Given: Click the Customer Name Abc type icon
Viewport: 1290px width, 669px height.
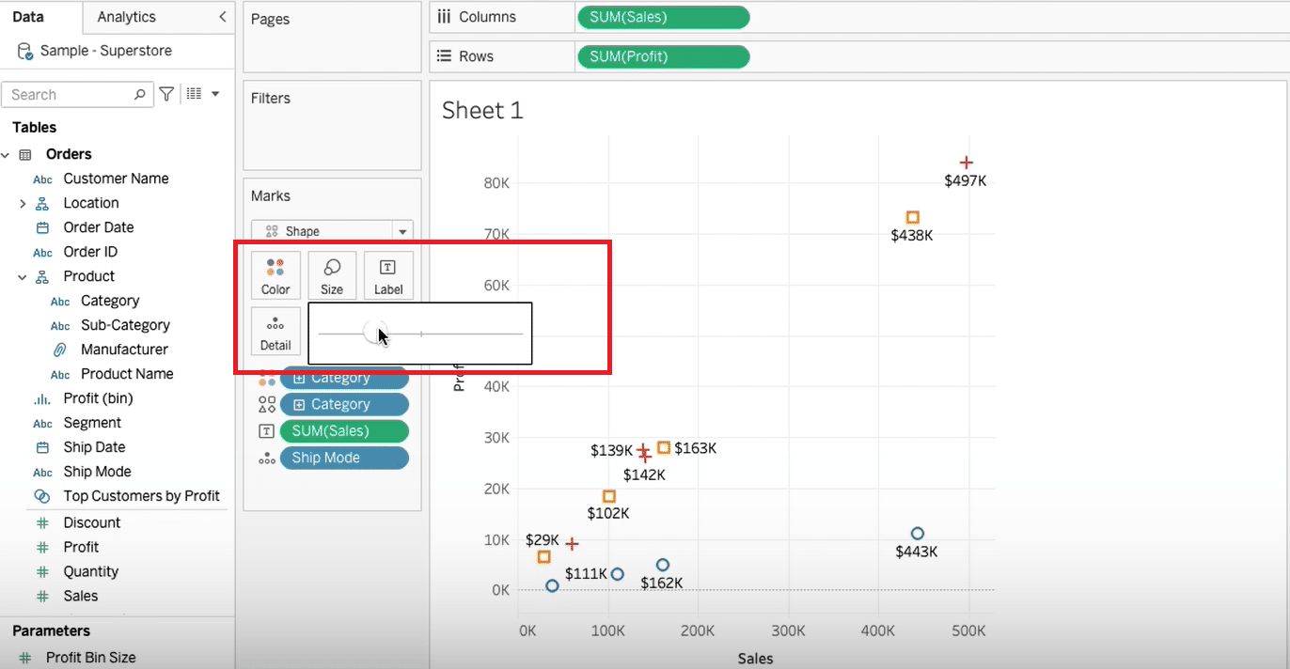Looking at the screenshot, I should coord(42,179).
